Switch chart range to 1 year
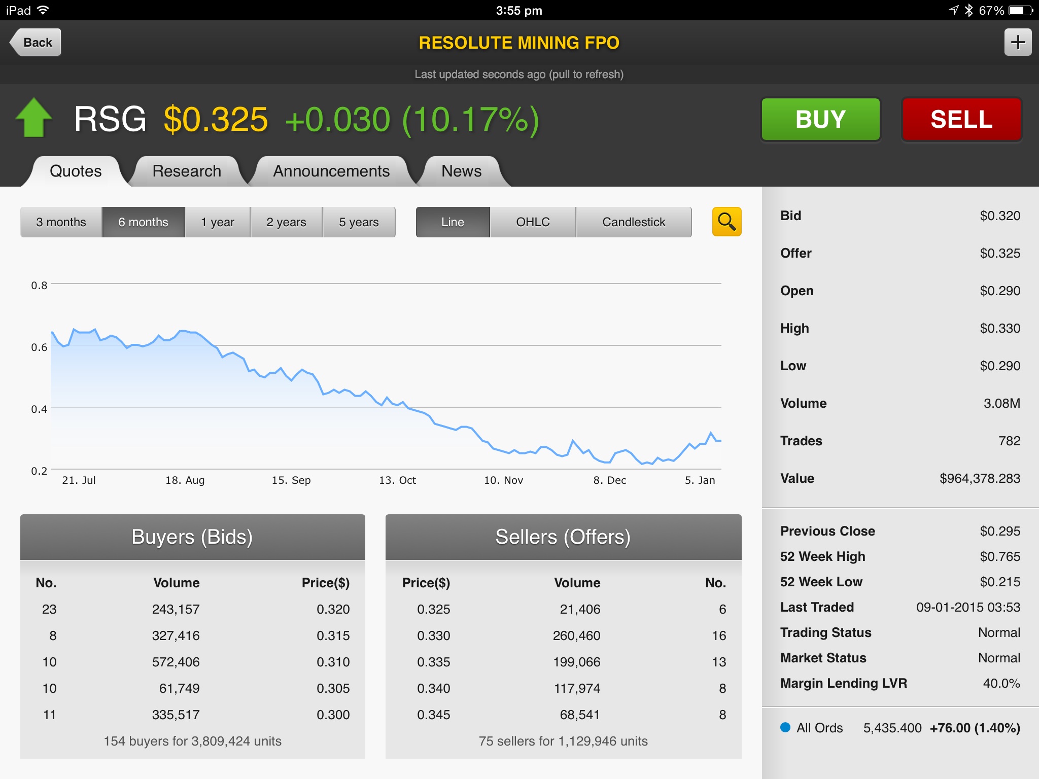The image size is (1039, 779). [x=217, y=222]
